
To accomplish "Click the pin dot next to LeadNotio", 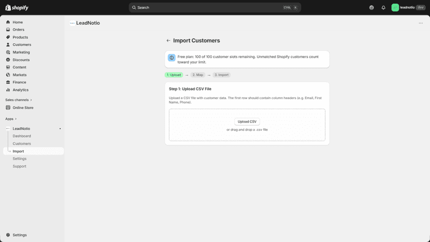I will point(60,129).
